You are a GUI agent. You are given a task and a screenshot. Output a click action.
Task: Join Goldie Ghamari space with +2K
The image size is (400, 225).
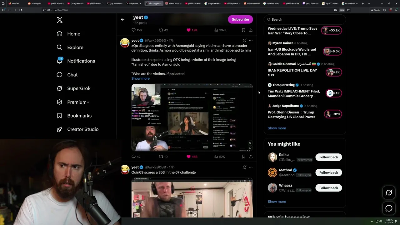(x=333, y=72)
